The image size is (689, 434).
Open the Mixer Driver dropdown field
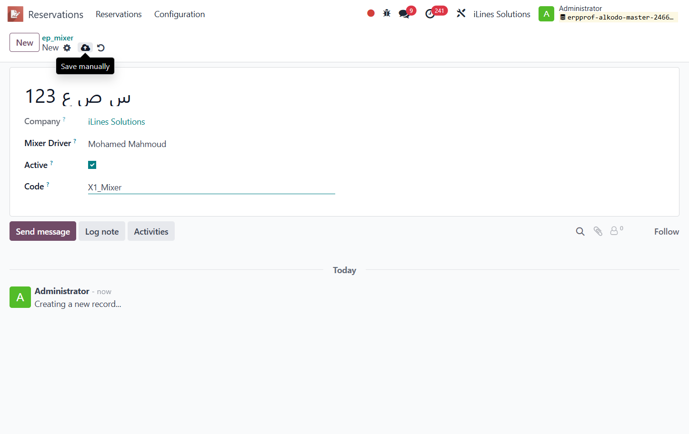click(x=211, y=144)
